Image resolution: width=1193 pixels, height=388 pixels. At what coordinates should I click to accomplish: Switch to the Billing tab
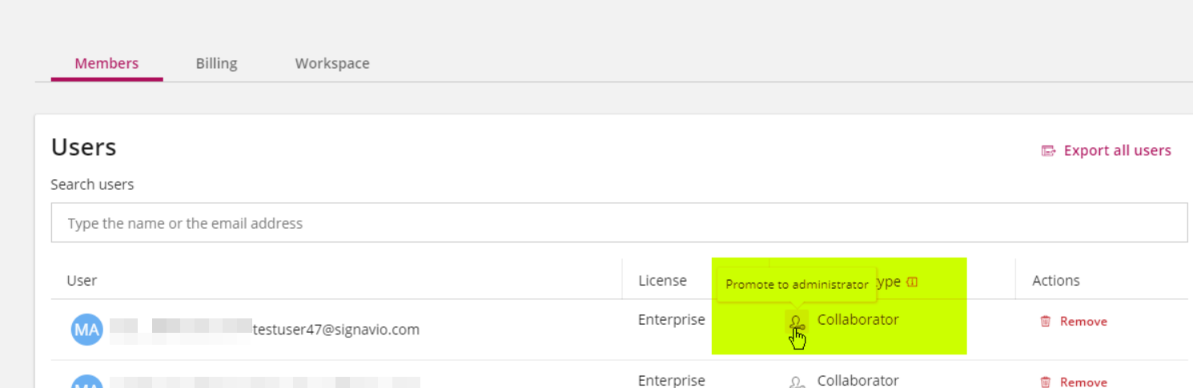pyautogui.click(x=216, y=63)
